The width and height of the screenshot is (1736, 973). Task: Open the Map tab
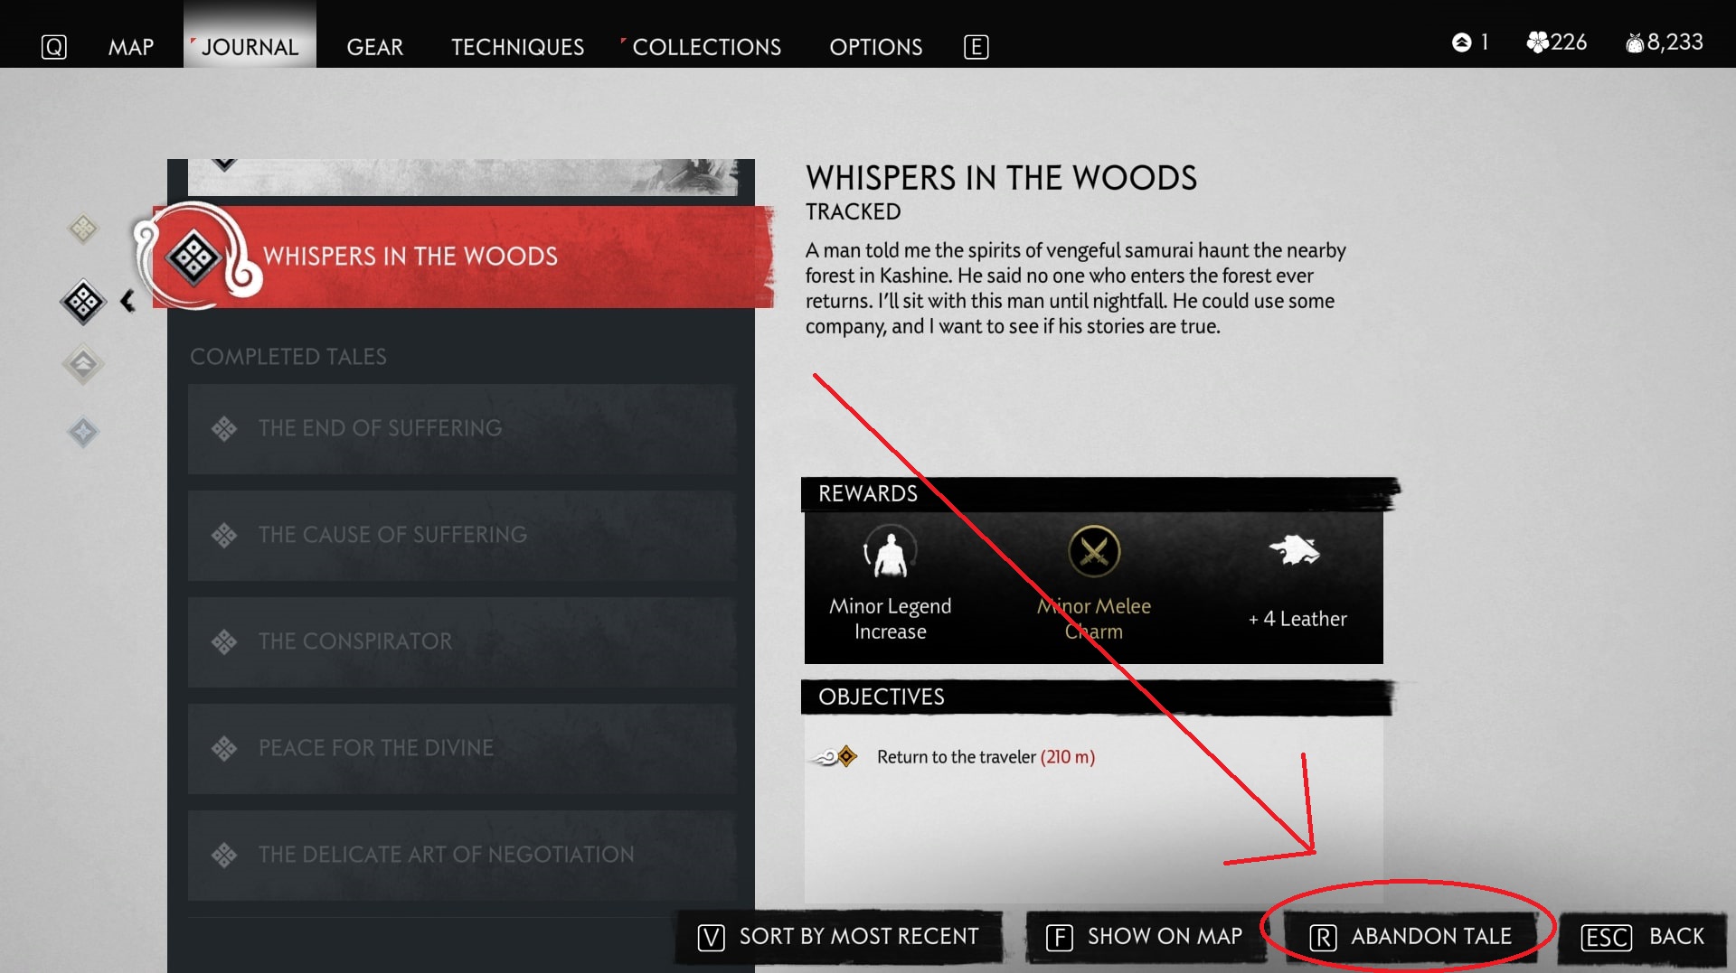tap(131, 47)
